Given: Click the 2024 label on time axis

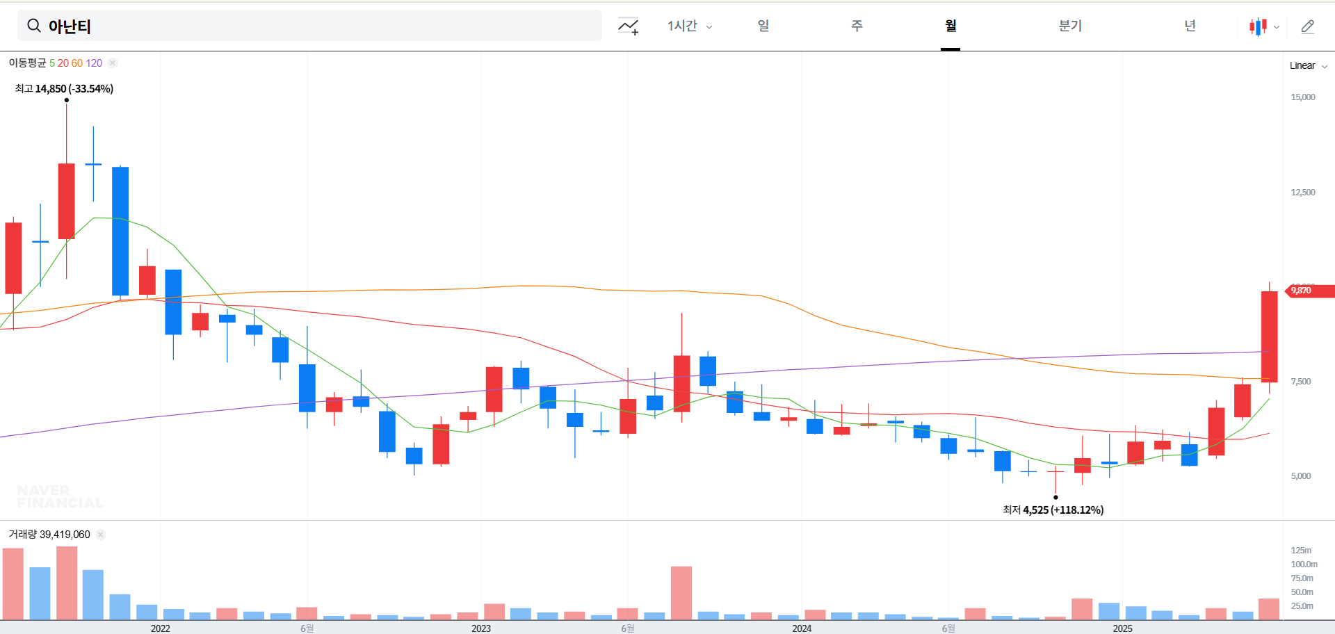Looking at the screenshot, I should click(x=802, y=628).
